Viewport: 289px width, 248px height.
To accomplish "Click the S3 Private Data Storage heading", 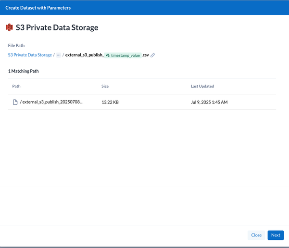I will 58,27.
